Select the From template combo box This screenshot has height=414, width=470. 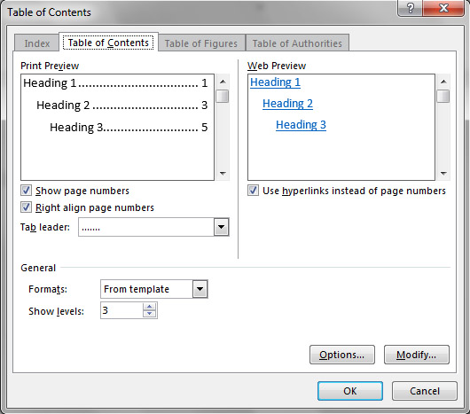154,289
